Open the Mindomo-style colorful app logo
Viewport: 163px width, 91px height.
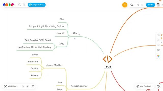tap(9, 5)
